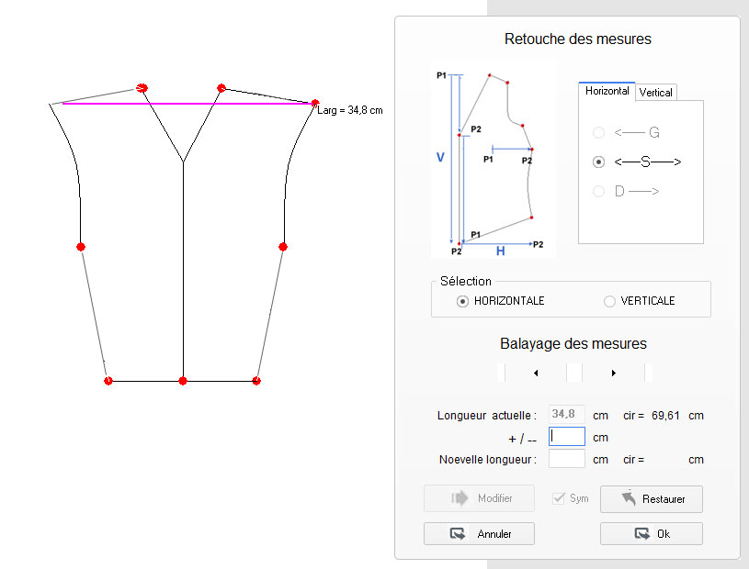Click the Annuler button

pos(479,533)
